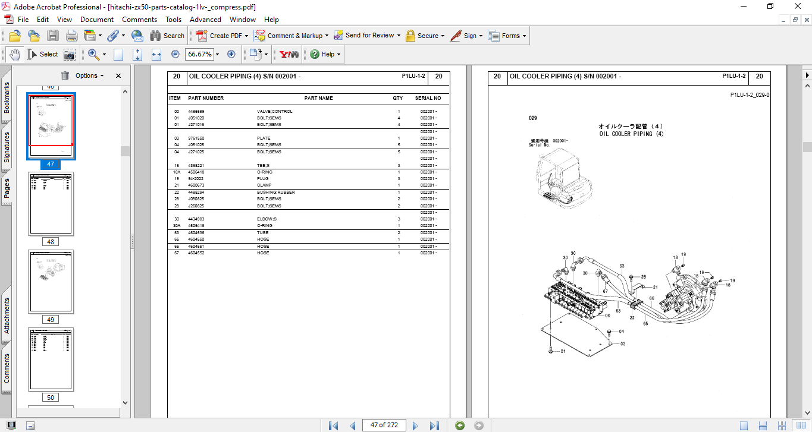The width and height of the screenshot is (812, 432).
Task: Zoom out with the minus icon
Action: 174,54
